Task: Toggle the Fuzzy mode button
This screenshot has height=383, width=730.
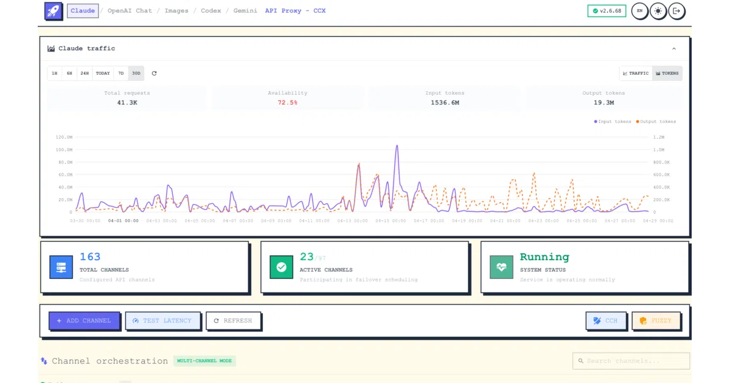Action: (656, 320)
